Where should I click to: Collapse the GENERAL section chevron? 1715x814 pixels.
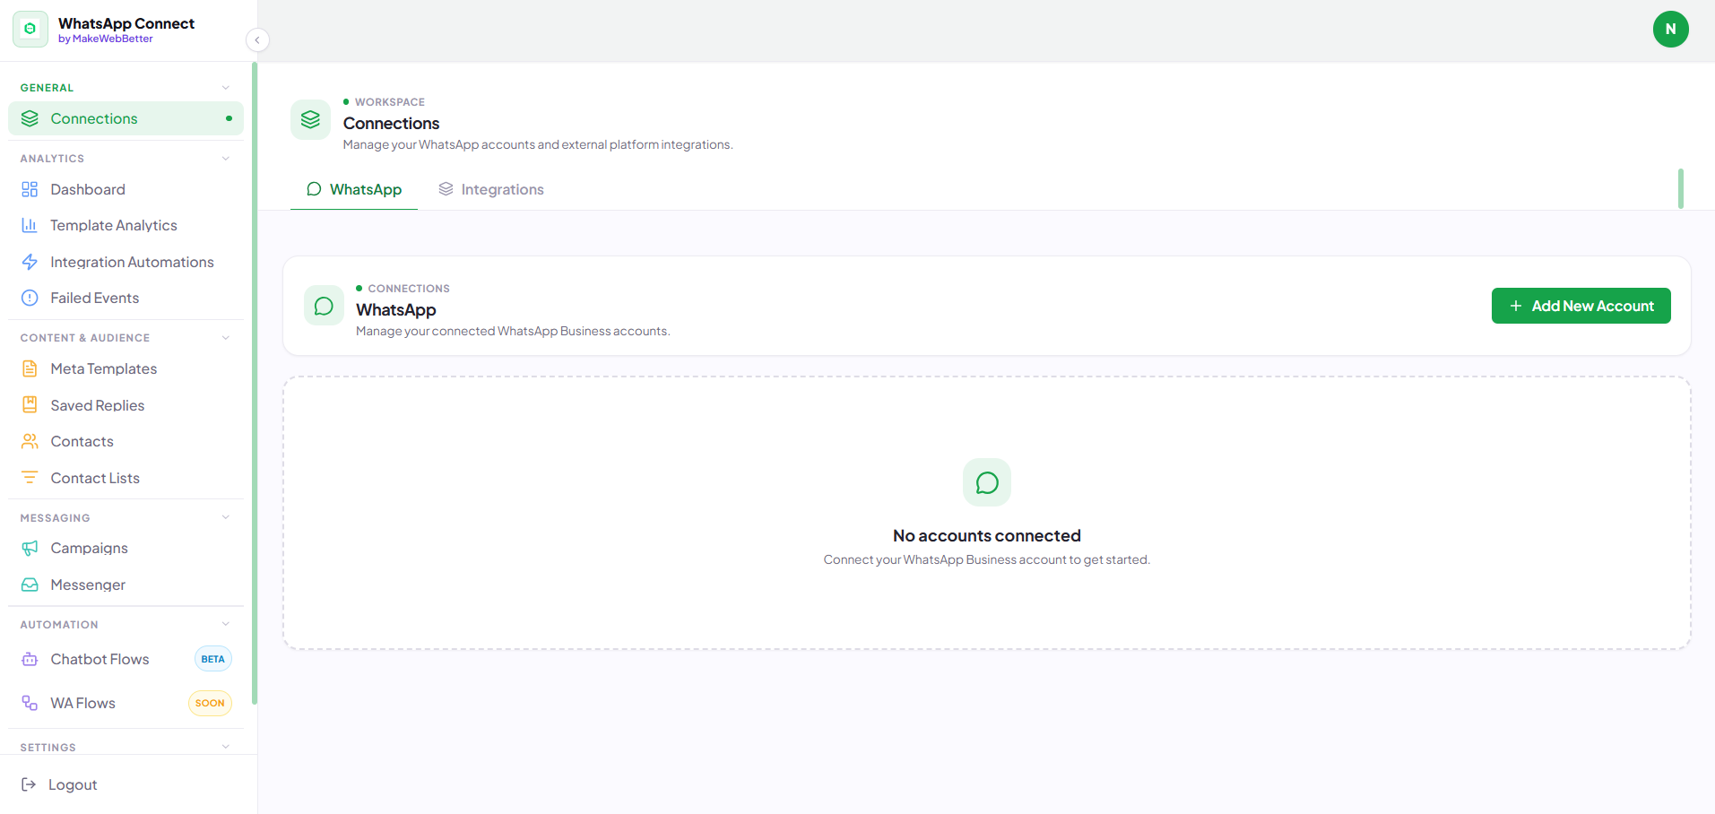(x=226, y=88)
